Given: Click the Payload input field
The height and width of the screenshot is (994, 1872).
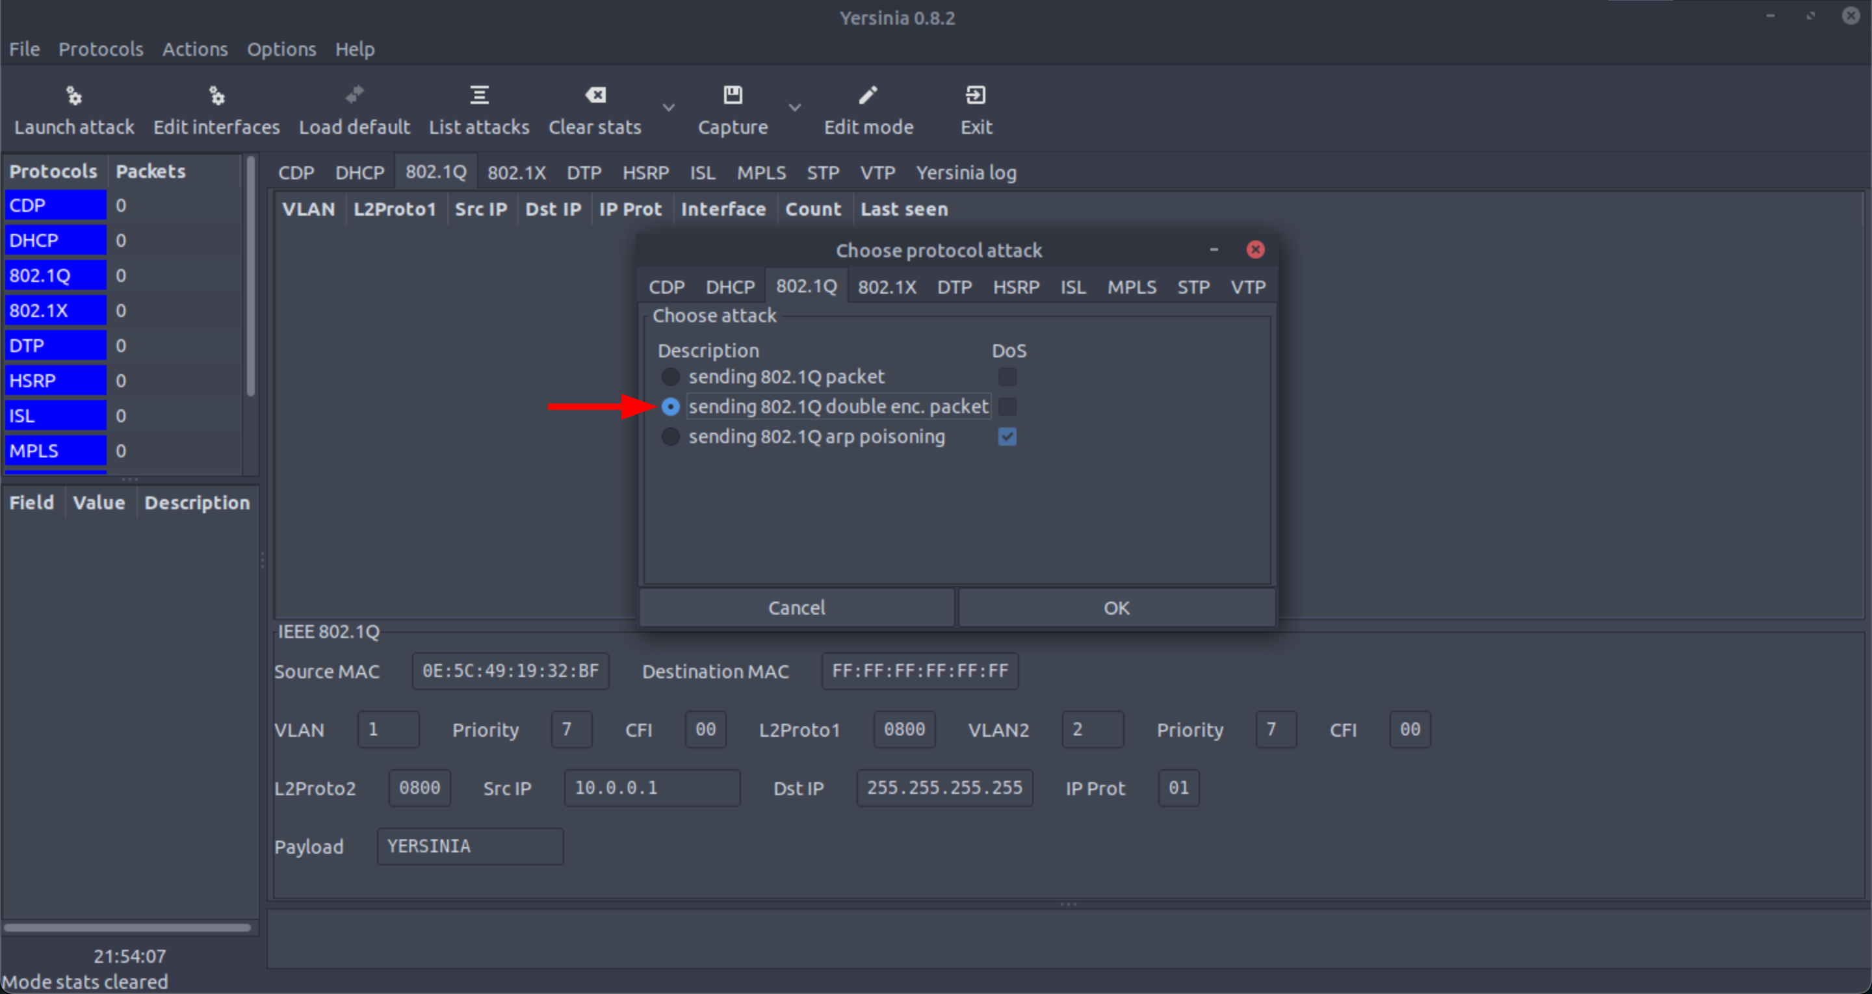Looking at the screenshot, I should 470,847.
